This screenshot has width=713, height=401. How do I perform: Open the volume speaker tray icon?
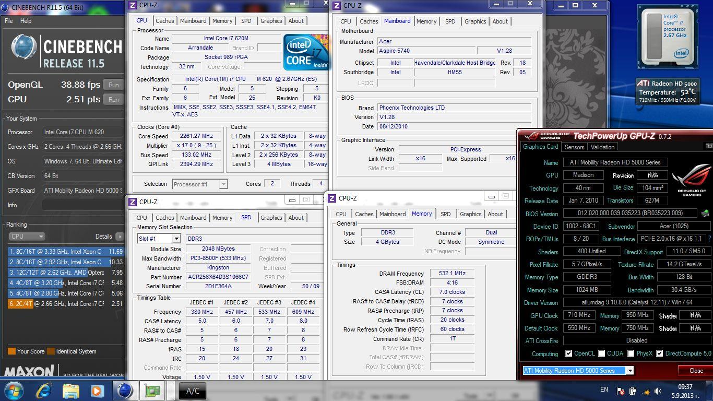658,391
